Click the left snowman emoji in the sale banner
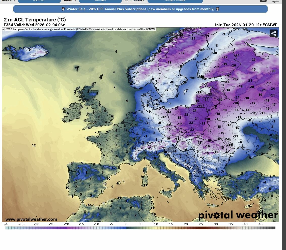The image size is (286, 250). tap(63, 9)
